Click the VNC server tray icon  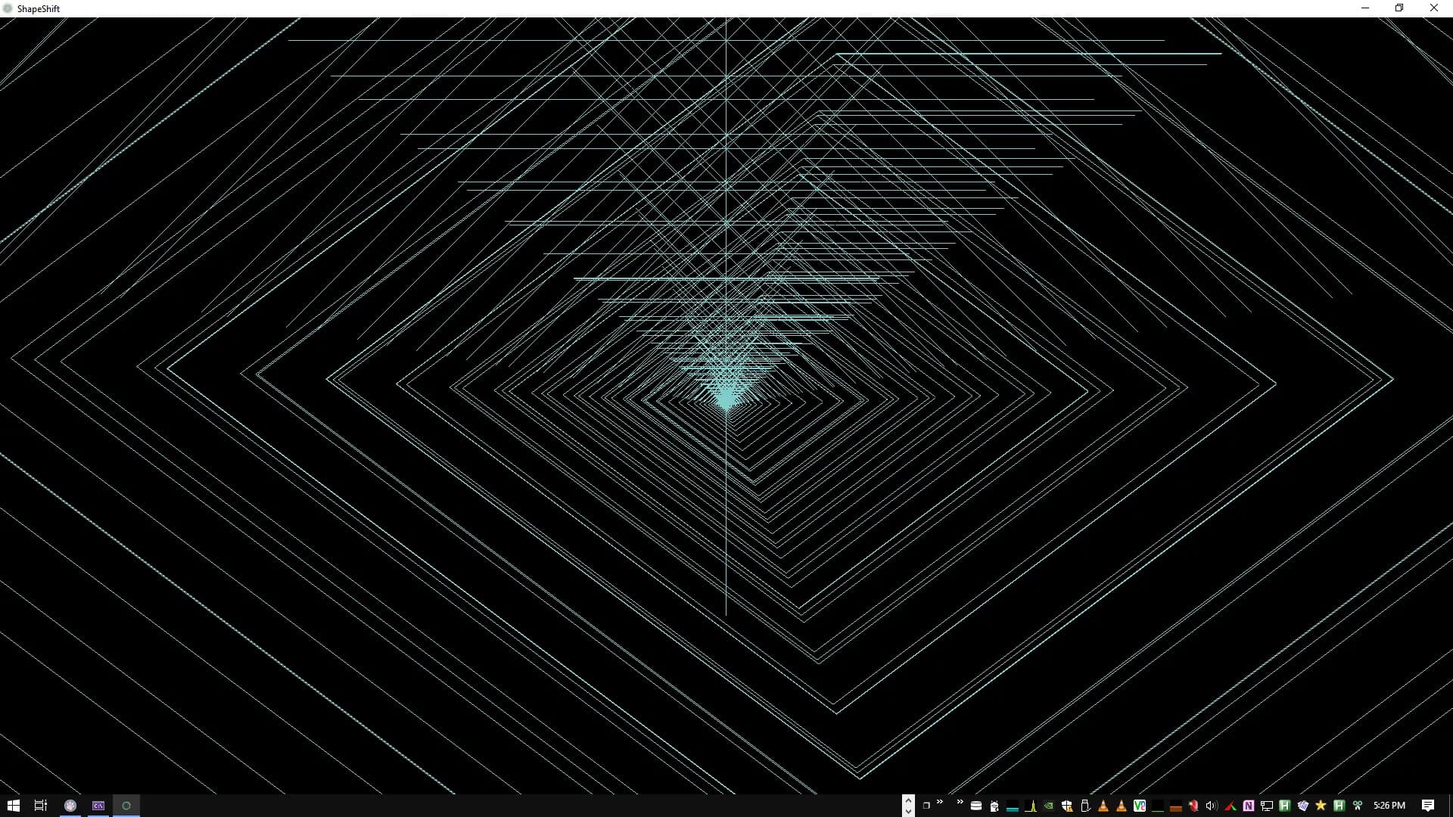tap(1140, 806)
